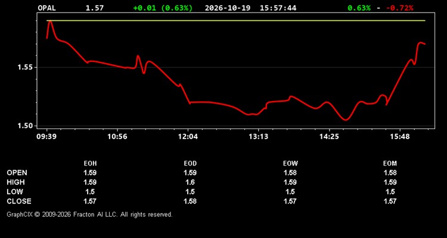Select the EOW LOW value 1.5

290,192
